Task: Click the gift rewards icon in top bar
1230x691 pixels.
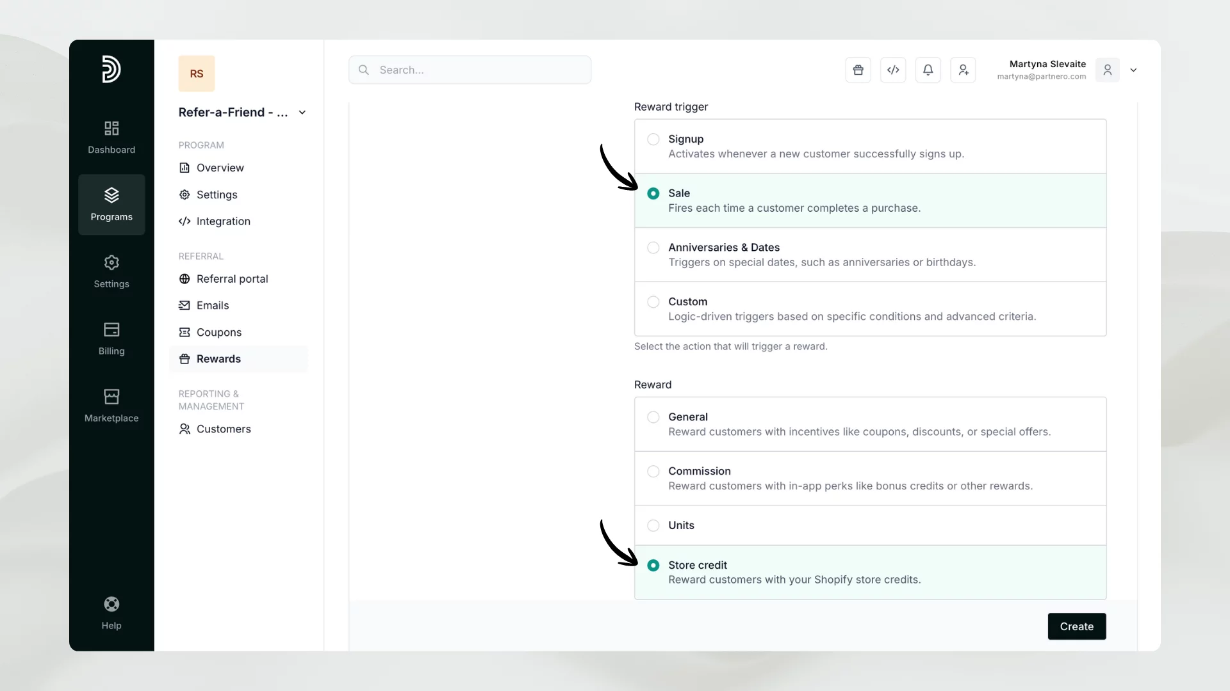Action: pyautogui.click(x=858, y=70)
